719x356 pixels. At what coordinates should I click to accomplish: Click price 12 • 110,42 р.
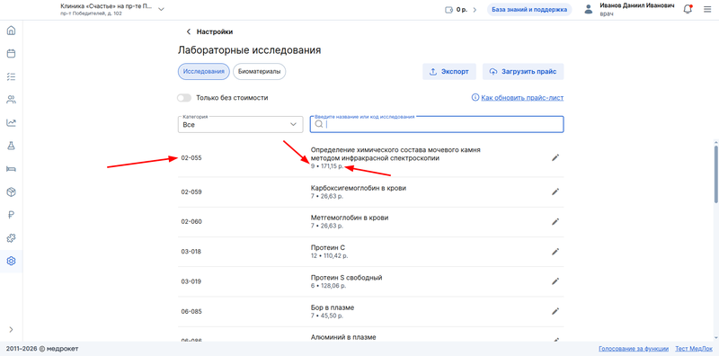pos(328,255)
